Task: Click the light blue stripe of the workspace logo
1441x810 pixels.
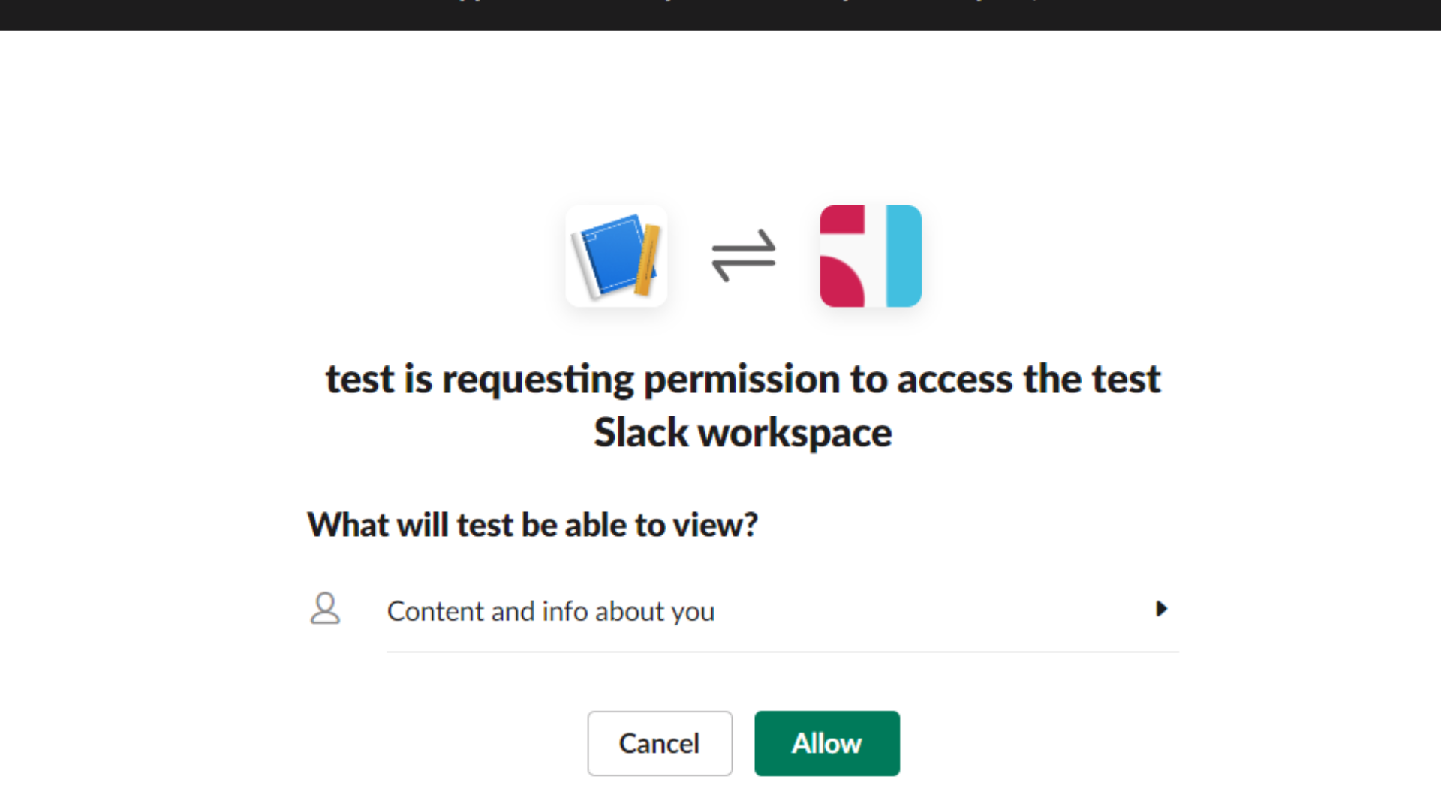Action: [x=904, y=256]
